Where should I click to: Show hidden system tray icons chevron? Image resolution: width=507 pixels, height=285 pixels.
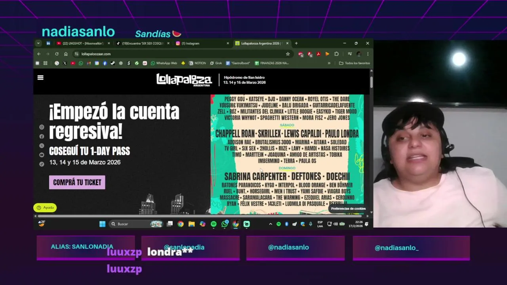pyautogui.click(x=271, y=224)
